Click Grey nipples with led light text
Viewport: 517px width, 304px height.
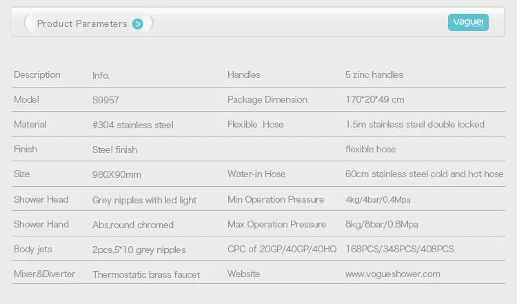(x=145, y=200)
